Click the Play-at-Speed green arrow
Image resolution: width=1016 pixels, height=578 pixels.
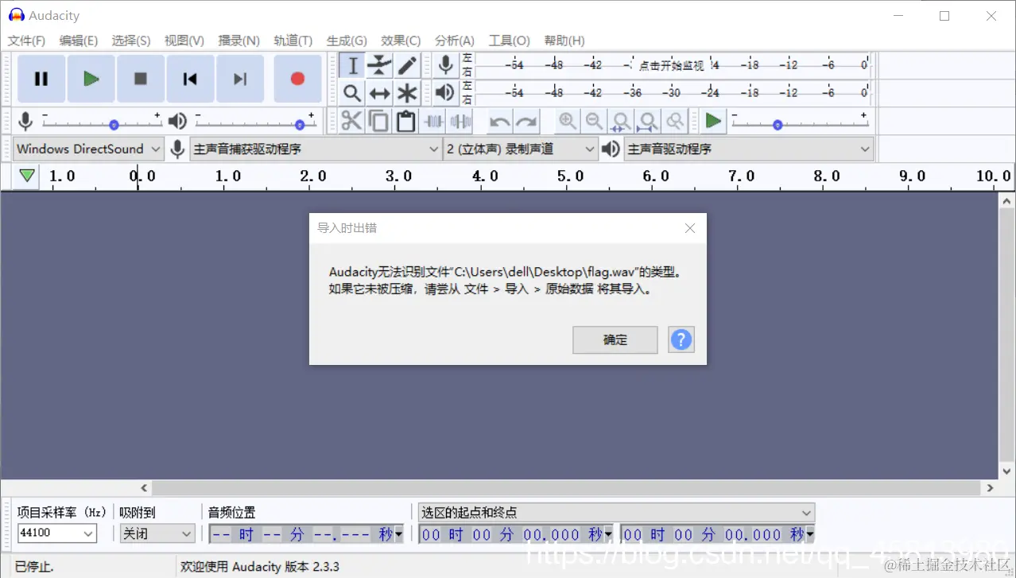tap(713, 122)
